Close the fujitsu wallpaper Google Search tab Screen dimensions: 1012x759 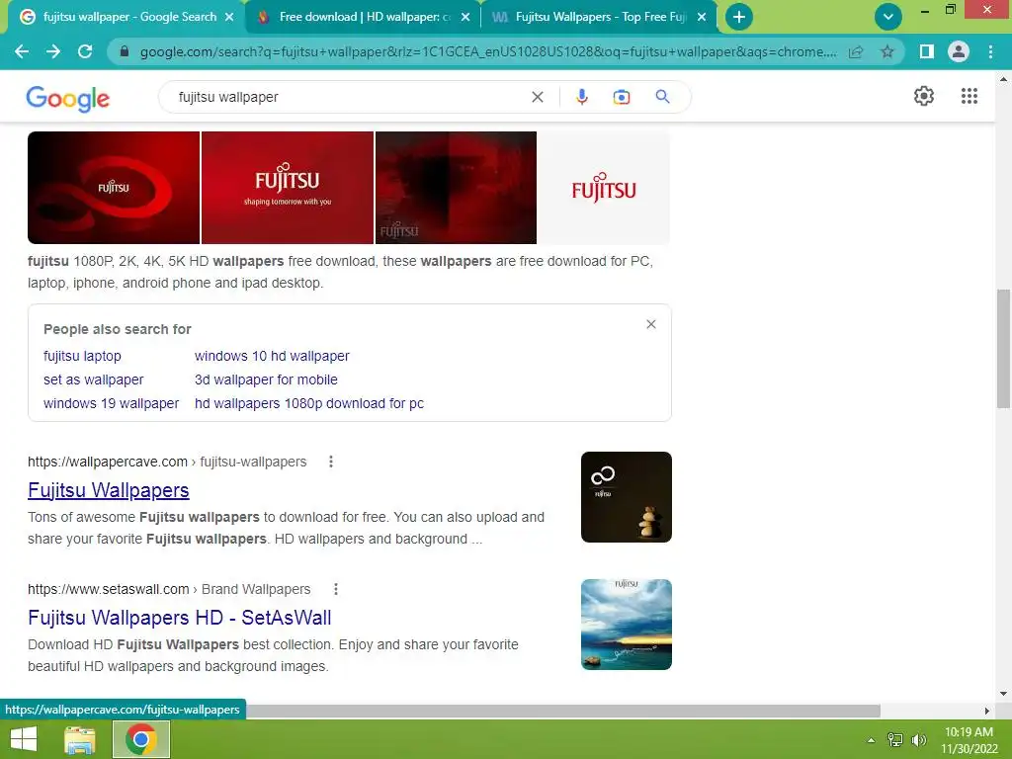tap(229, 18)
